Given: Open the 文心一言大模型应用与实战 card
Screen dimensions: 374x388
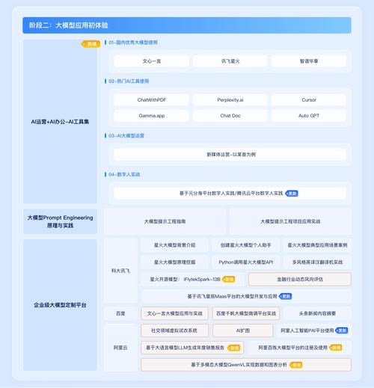Looking at the screenshot, I should coord(174,313).
